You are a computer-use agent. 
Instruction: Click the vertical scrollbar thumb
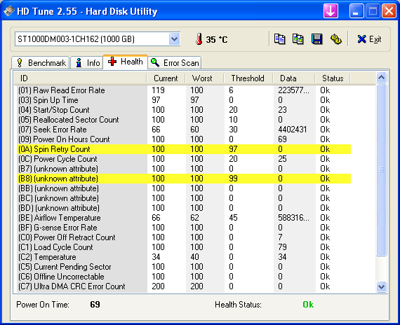tap(381, 170)
